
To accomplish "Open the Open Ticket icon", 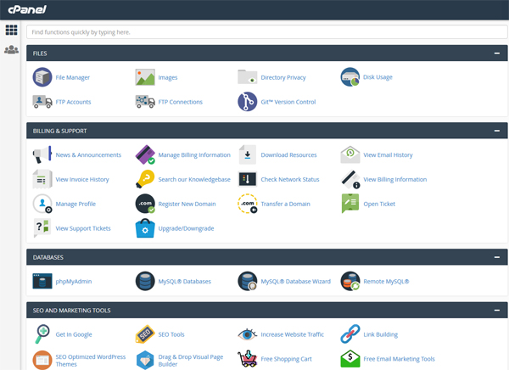I will point(350,204).
